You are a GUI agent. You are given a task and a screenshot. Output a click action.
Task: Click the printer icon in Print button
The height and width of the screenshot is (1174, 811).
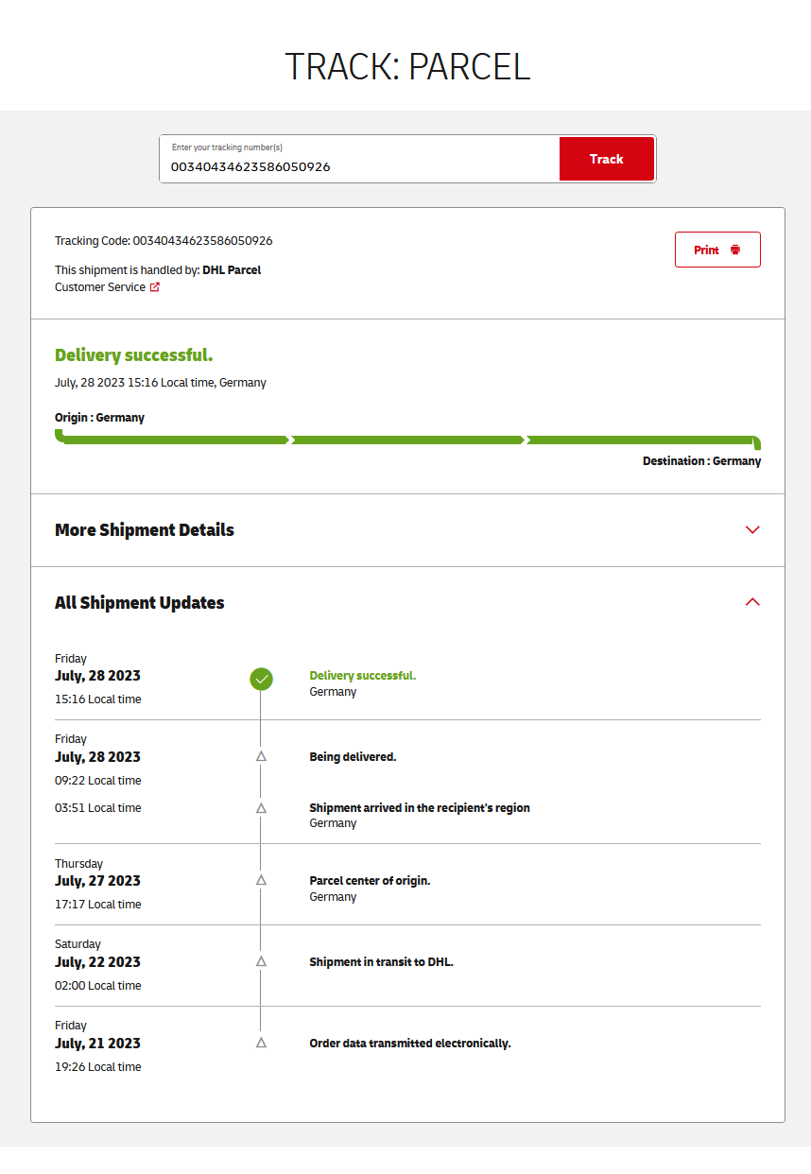tap(735, 250)
